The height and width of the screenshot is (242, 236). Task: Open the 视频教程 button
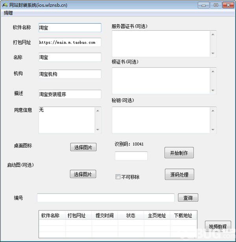pos(218,226)
